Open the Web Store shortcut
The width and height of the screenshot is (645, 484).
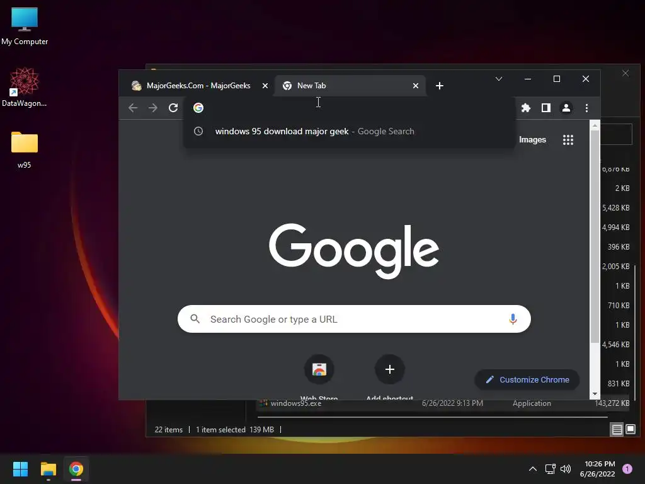pyautogui.click(x=319, y=376)
